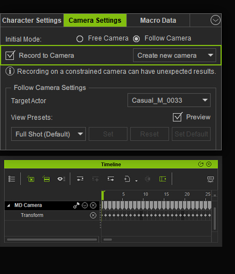The width and height of the screenshot is (235, 274).
Task: Click the wrench icon on MD Camera track
Action: [76, 205]
